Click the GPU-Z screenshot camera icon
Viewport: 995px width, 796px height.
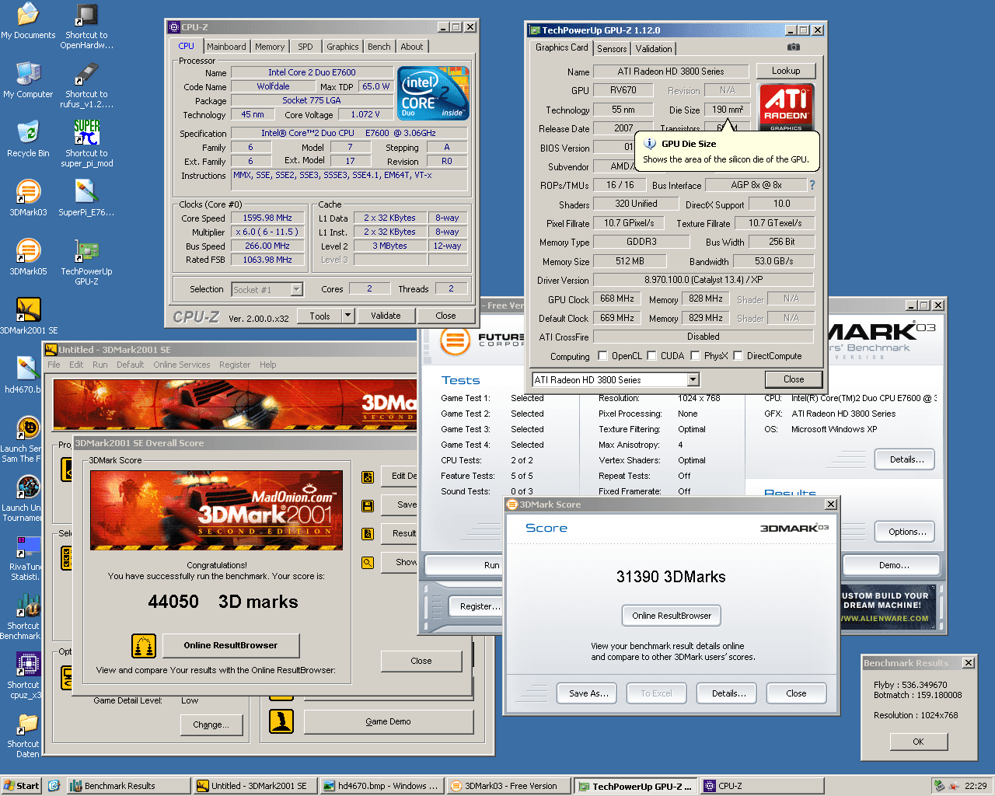(793, 47)
